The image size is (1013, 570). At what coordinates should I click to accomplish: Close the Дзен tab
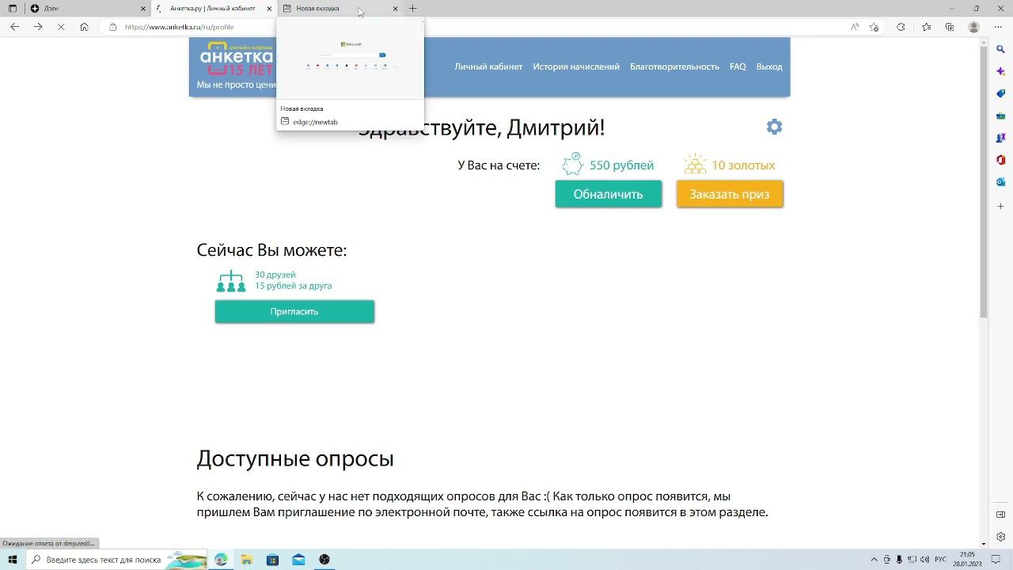pos(143,8)
